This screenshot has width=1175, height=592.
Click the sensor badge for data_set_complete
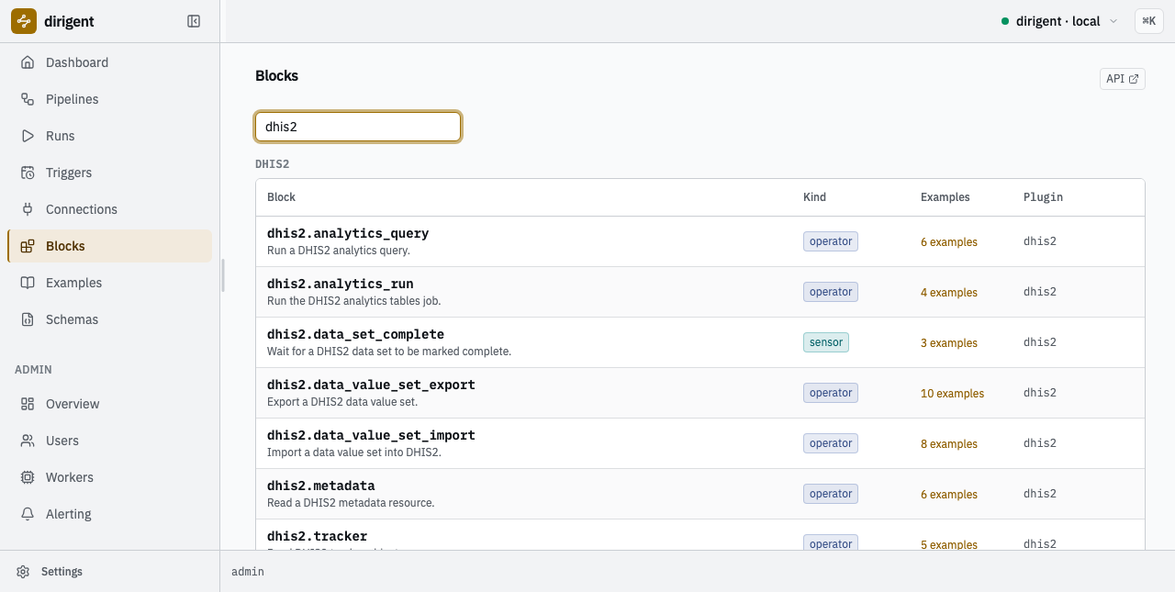pos(826,342)
